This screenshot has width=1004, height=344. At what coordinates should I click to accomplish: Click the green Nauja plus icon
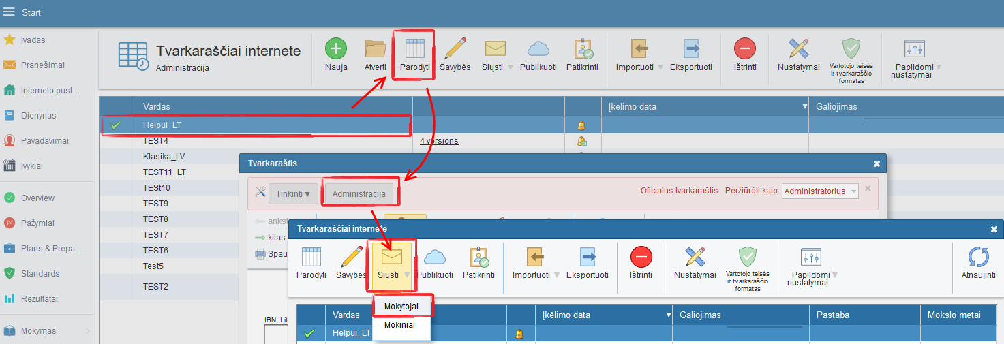coord(335,49)
